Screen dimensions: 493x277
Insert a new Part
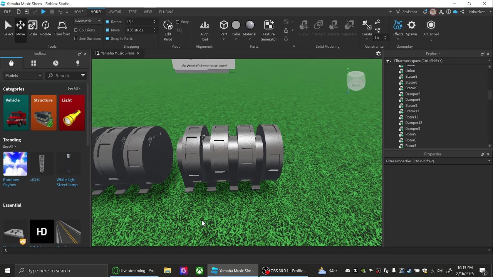pyautogui.click(x=224, y=25)
